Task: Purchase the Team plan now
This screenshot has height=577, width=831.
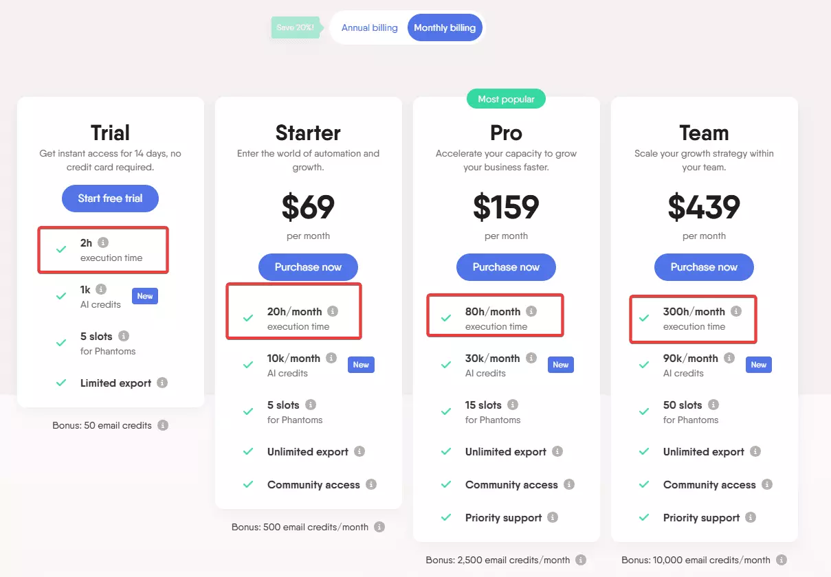Action: (704, 267)
